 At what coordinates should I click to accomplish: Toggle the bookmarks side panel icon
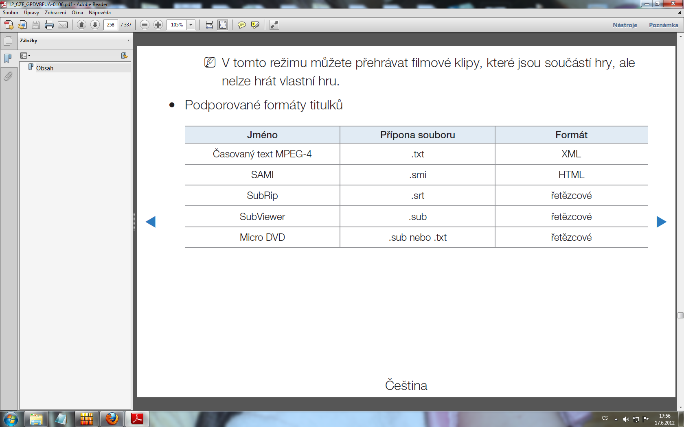point(8,58)
